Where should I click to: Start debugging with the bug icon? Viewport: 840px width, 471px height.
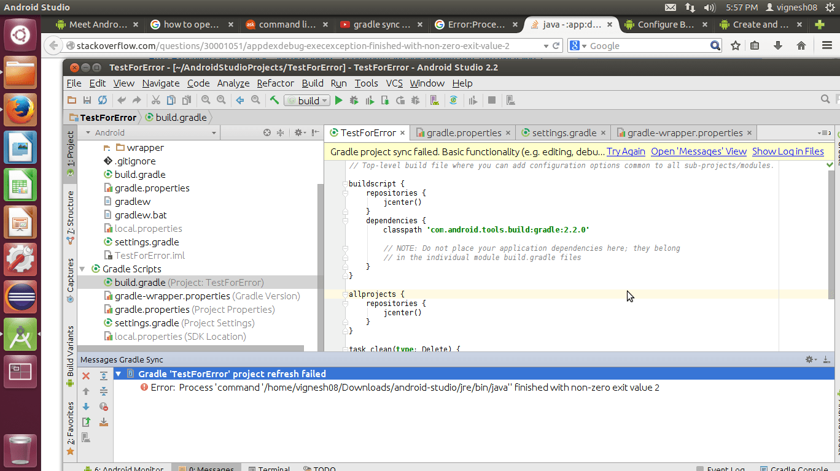[x=354, y=100]
